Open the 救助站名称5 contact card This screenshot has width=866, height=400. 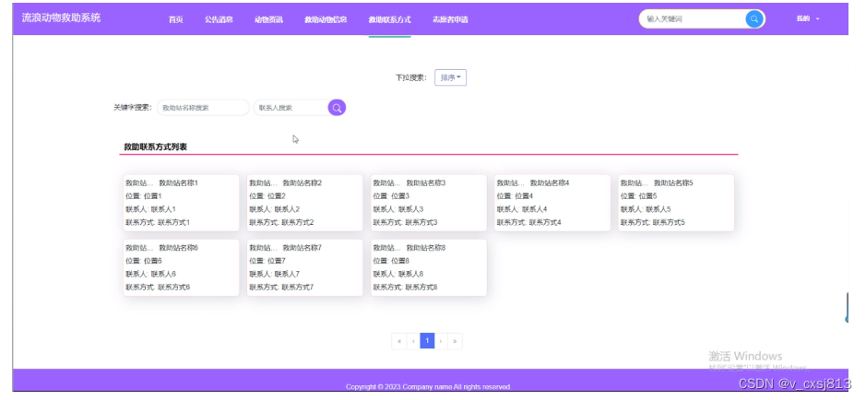pyautogui.click(x=676, y=203)
